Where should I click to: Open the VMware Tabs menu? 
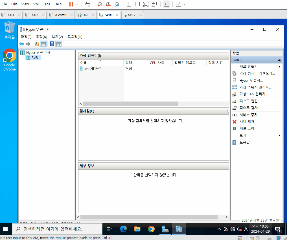tap(47, 4)
